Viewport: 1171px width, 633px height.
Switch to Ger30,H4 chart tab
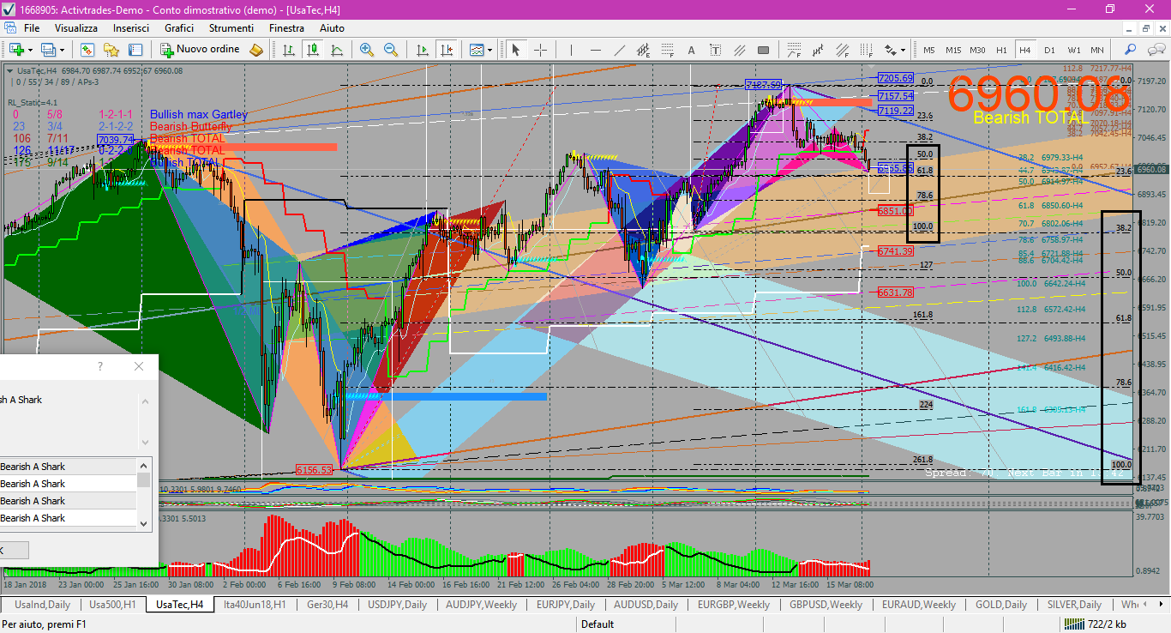pos(327,605)
